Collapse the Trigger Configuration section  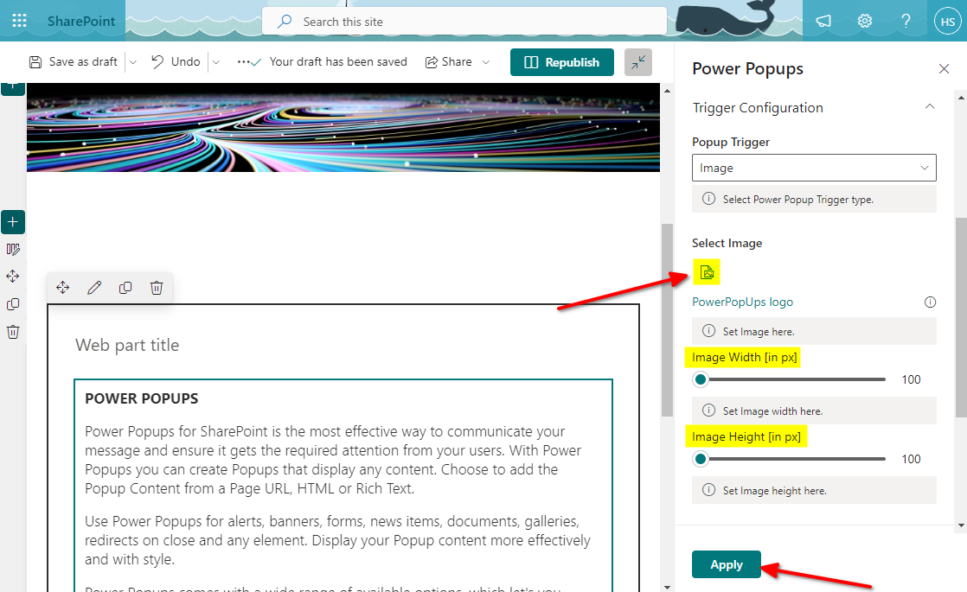[x=930, y=107]
